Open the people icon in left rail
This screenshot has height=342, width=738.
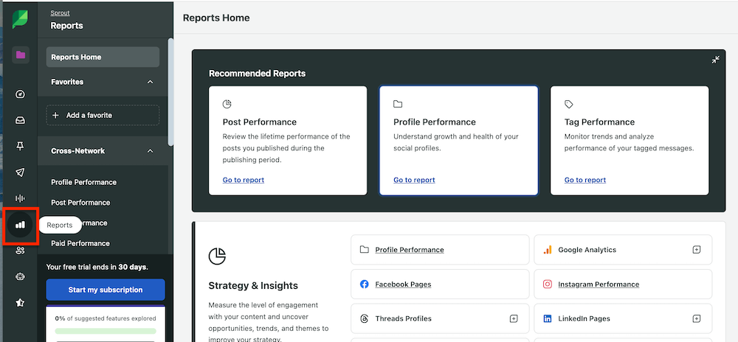click(20, 251)
